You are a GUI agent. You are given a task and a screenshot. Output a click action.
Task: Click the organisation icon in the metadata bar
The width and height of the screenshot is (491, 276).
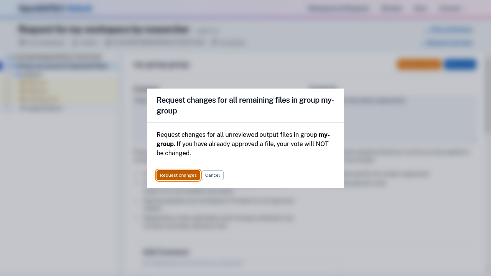point(109,43)
